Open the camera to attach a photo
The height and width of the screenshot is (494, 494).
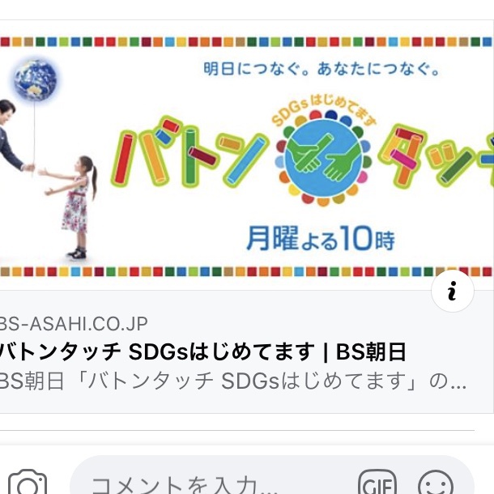tap(28, 482)
